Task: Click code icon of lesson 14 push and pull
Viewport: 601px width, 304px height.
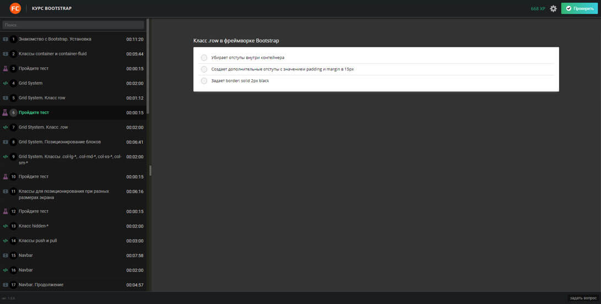Action: tap(6, 241)
